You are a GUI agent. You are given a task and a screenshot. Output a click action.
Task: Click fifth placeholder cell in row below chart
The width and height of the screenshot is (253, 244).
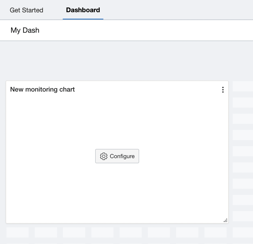point(130,232)
